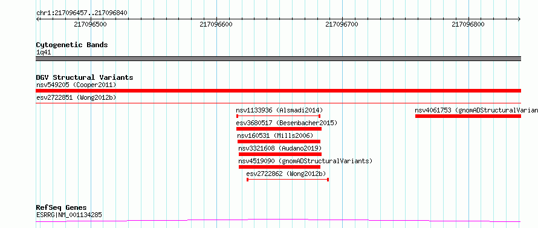Select the RefSeq Genes track heading
Viewport: 538px width, 228px height.
62,208
